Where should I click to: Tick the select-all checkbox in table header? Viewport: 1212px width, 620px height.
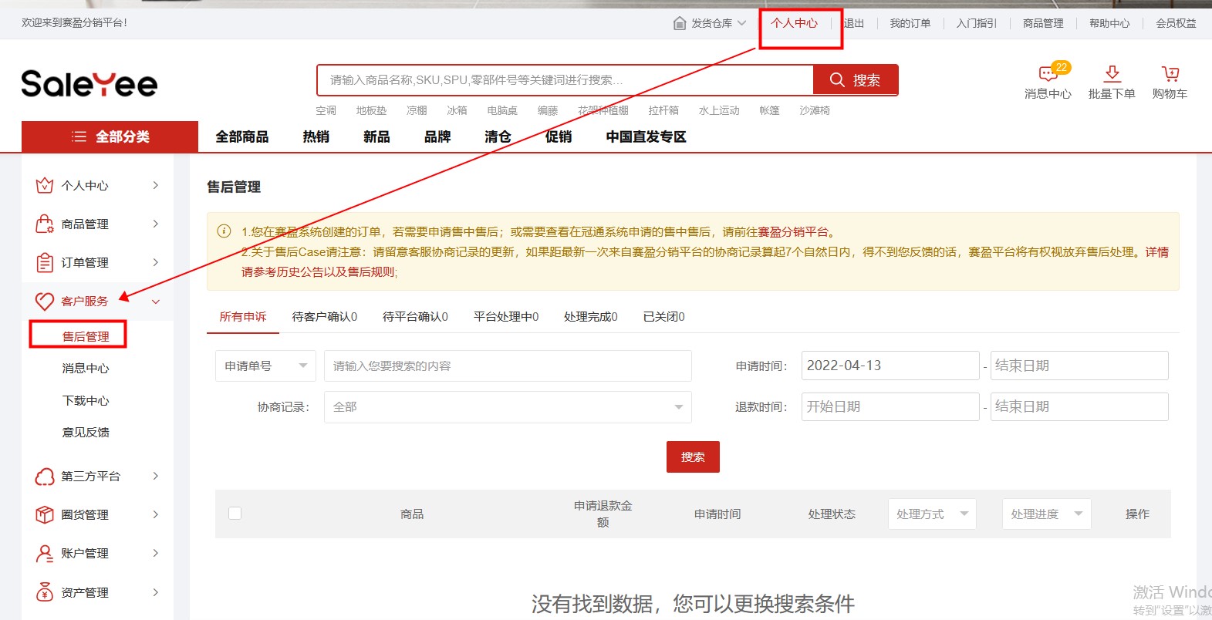click(235, 514)
